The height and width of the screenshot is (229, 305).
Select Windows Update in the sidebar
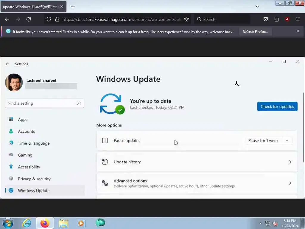[x=45, y=191]
